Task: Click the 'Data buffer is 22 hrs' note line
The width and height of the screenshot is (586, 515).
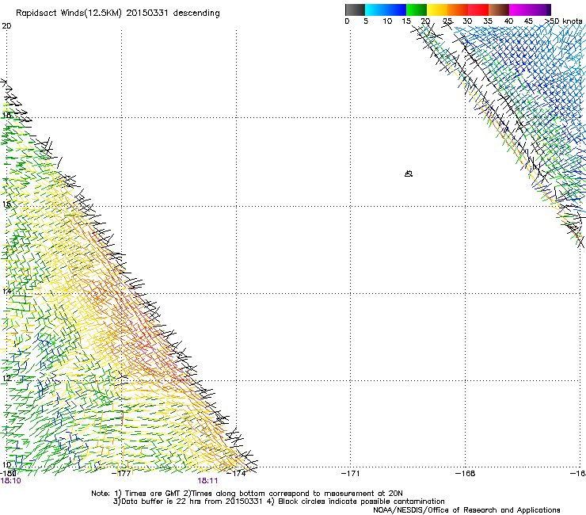Action: point(279,502)
